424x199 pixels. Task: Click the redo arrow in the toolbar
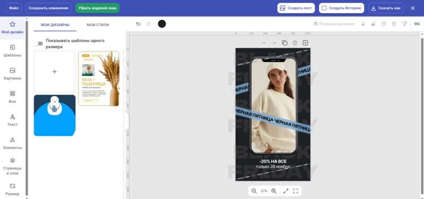click(149, 24)
